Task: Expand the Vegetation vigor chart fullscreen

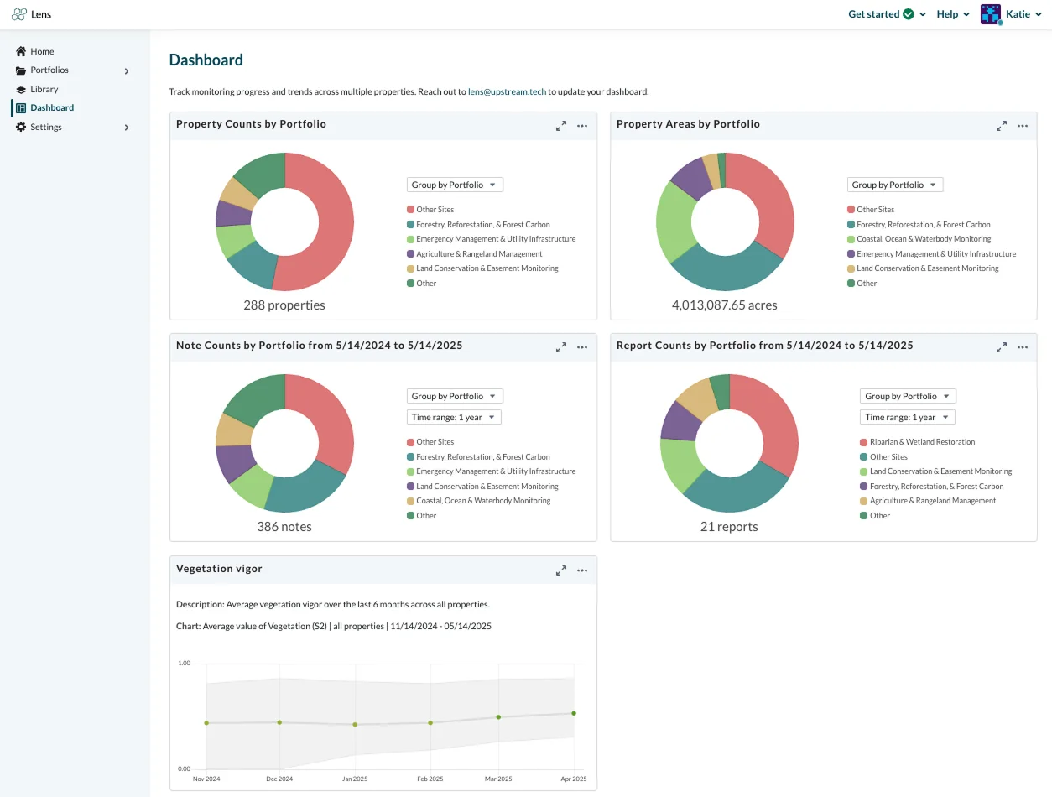Action: pyautogui.click(x=561, y=570)
